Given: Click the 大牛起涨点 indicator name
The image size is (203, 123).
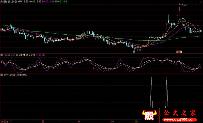Looking at the screenshot, I should 9,75.
